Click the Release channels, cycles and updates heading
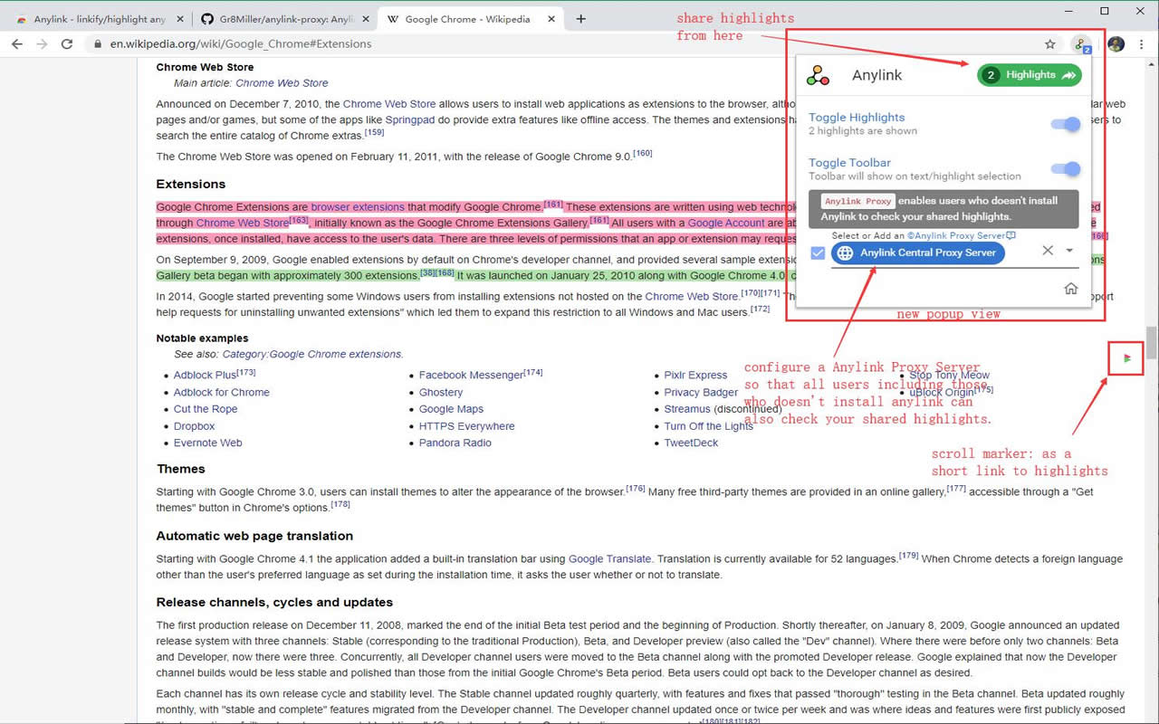This screenshot has width=1159, height=724. click(274, 603)
